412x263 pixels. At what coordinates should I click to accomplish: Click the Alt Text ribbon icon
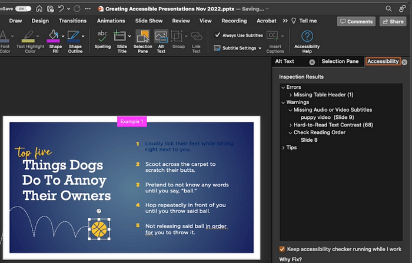(161, 36)
